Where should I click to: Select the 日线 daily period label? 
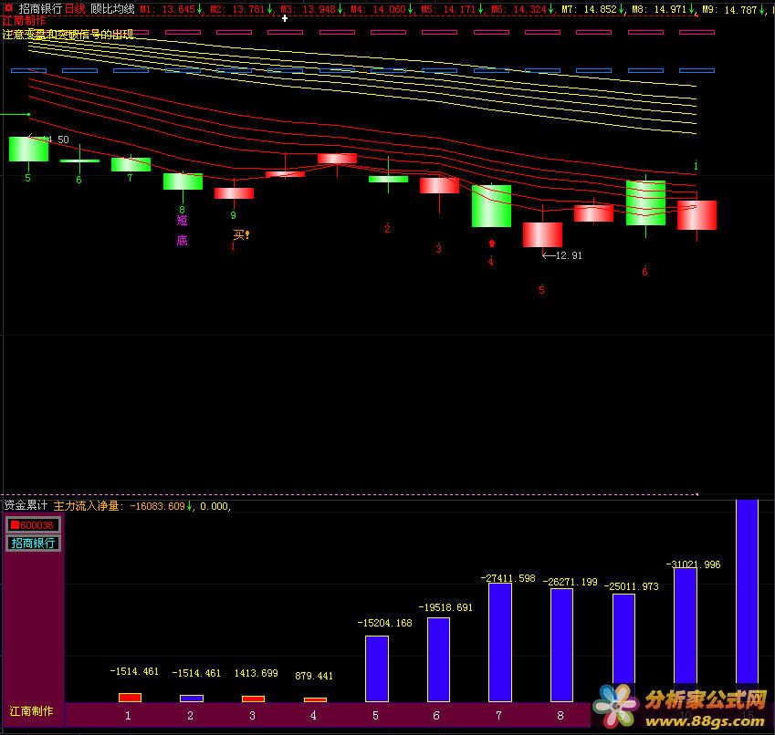click(75, 9)
